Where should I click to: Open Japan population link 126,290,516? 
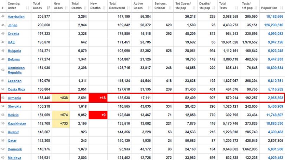274,25
